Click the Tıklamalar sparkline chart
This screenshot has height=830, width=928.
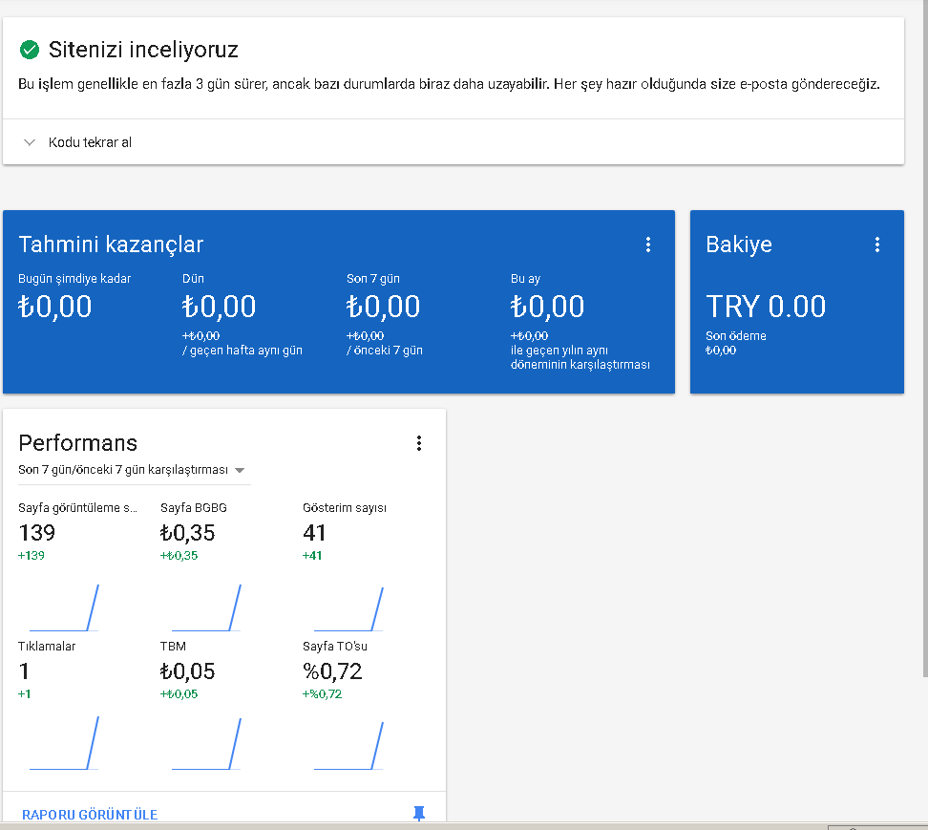[64, 743]
